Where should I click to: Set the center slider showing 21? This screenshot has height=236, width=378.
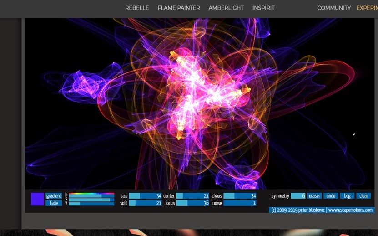pos(192,196)
